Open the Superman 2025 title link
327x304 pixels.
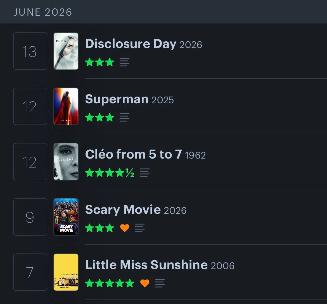(x=129, y=99)
